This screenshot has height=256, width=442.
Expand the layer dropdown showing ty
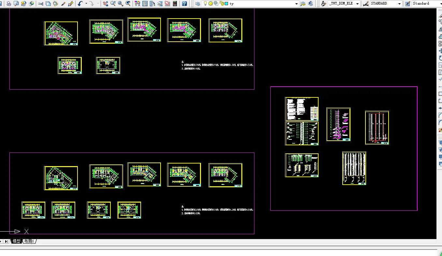296,4
